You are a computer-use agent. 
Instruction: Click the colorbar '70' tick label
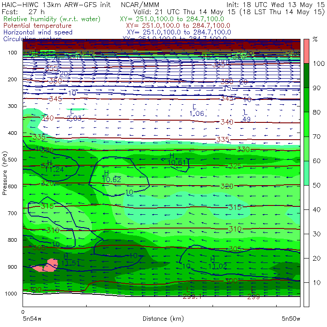point(316,137)
